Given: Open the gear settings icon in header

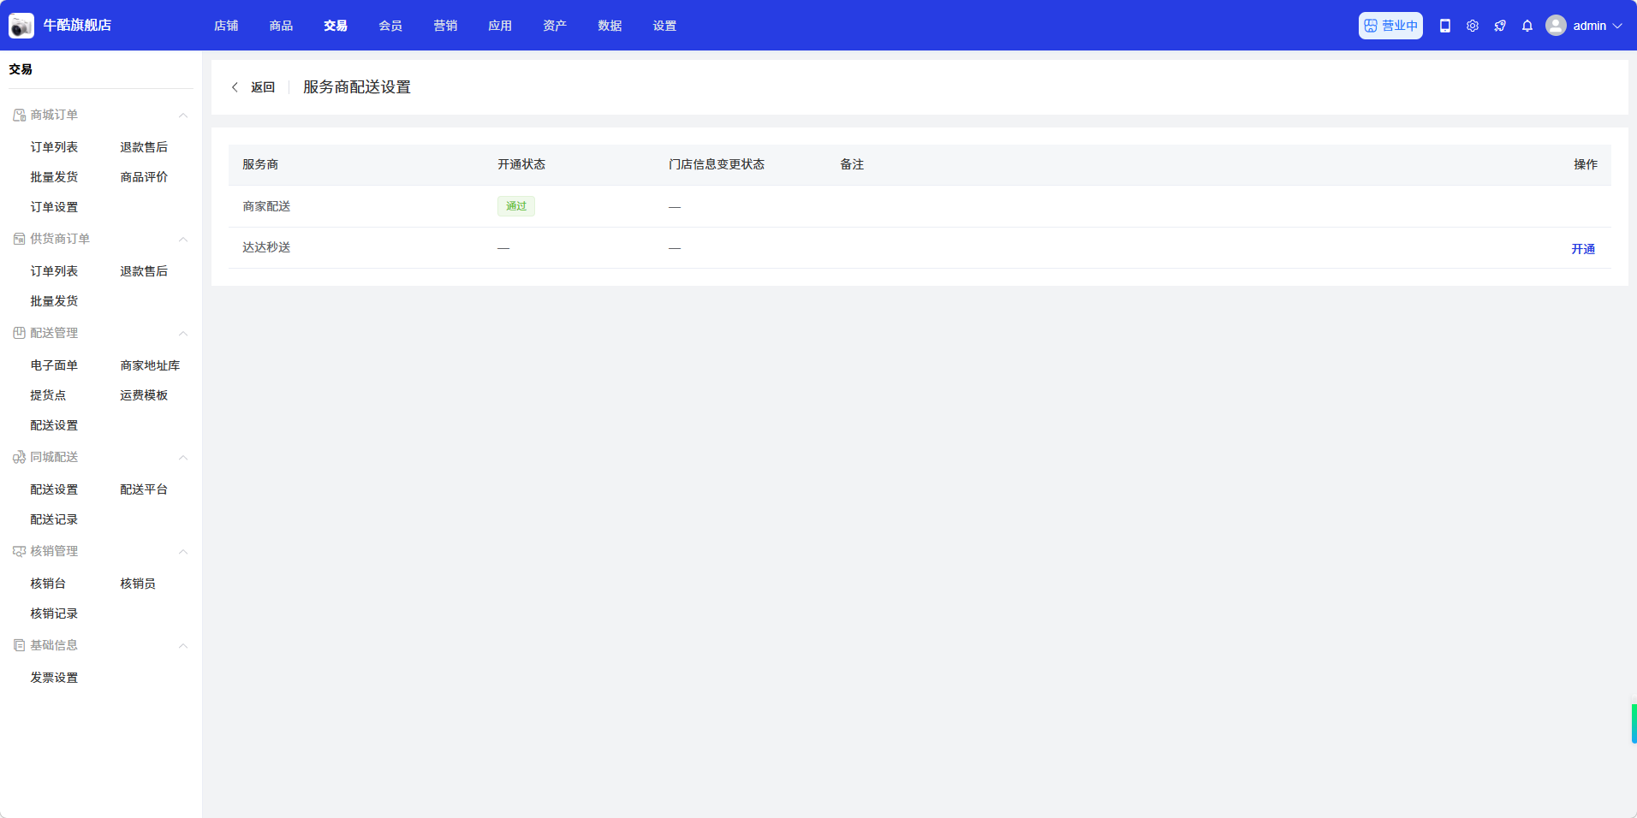Looking at the screenshot, I should click(x=1473, y=26).
